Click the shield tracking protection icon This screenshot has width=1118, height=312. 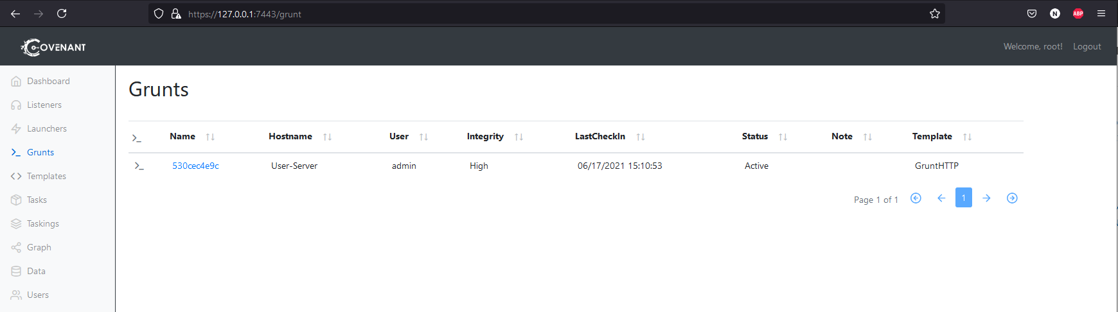pos(159,13)
